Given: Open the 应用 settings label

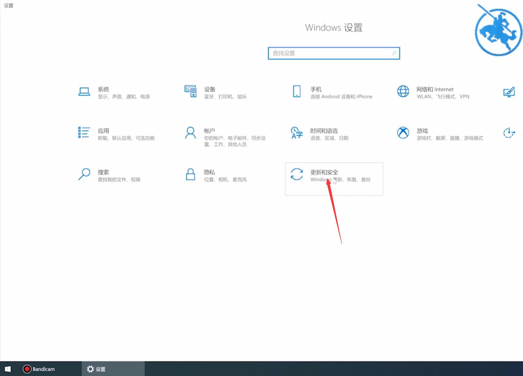Looking at the screenshot, I should click(103, 131).
